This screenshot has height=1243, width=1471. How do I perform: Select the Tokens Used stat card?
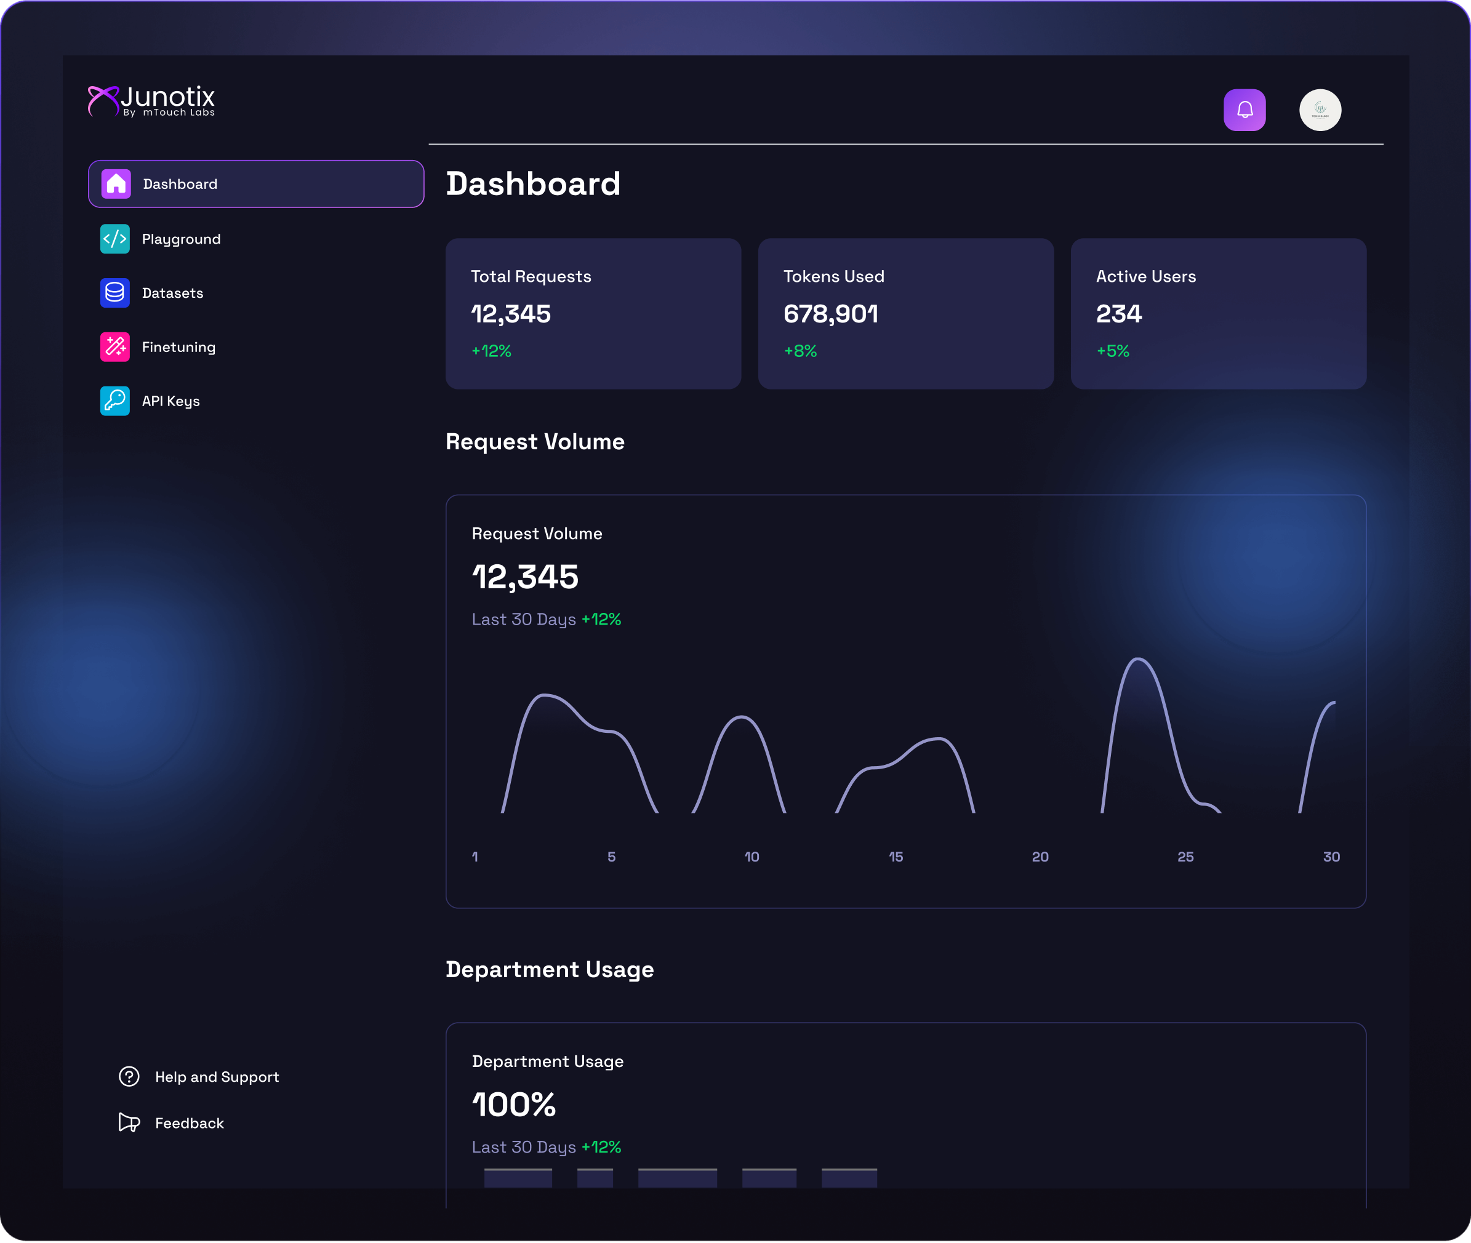(x=905, y=314)
